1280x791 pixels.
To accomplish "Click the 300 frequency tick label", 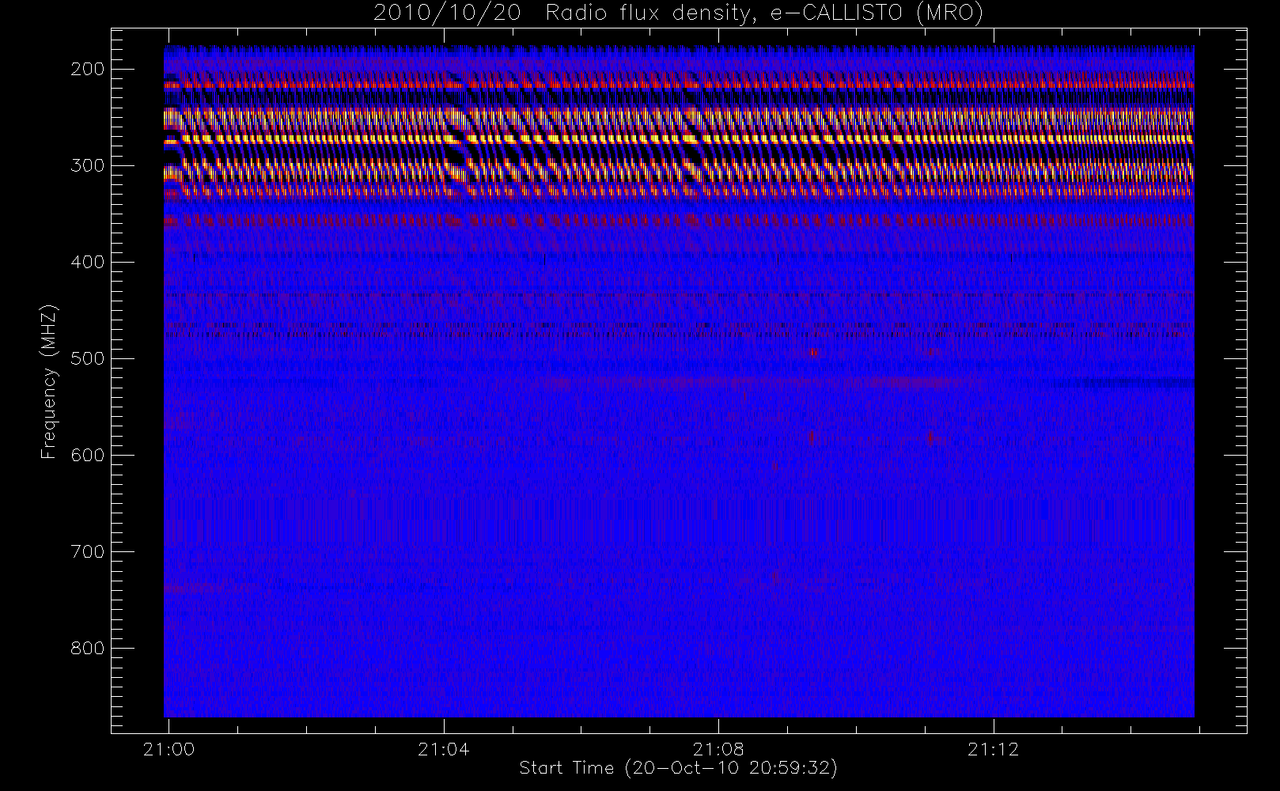I will (88, 165).
